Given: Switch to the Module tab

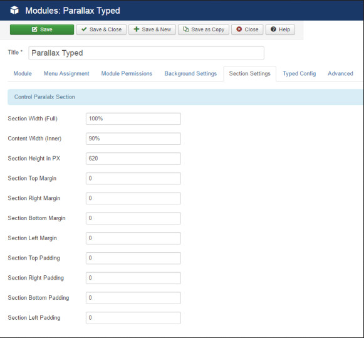Looking at the screenshot, I should (23, 73).
